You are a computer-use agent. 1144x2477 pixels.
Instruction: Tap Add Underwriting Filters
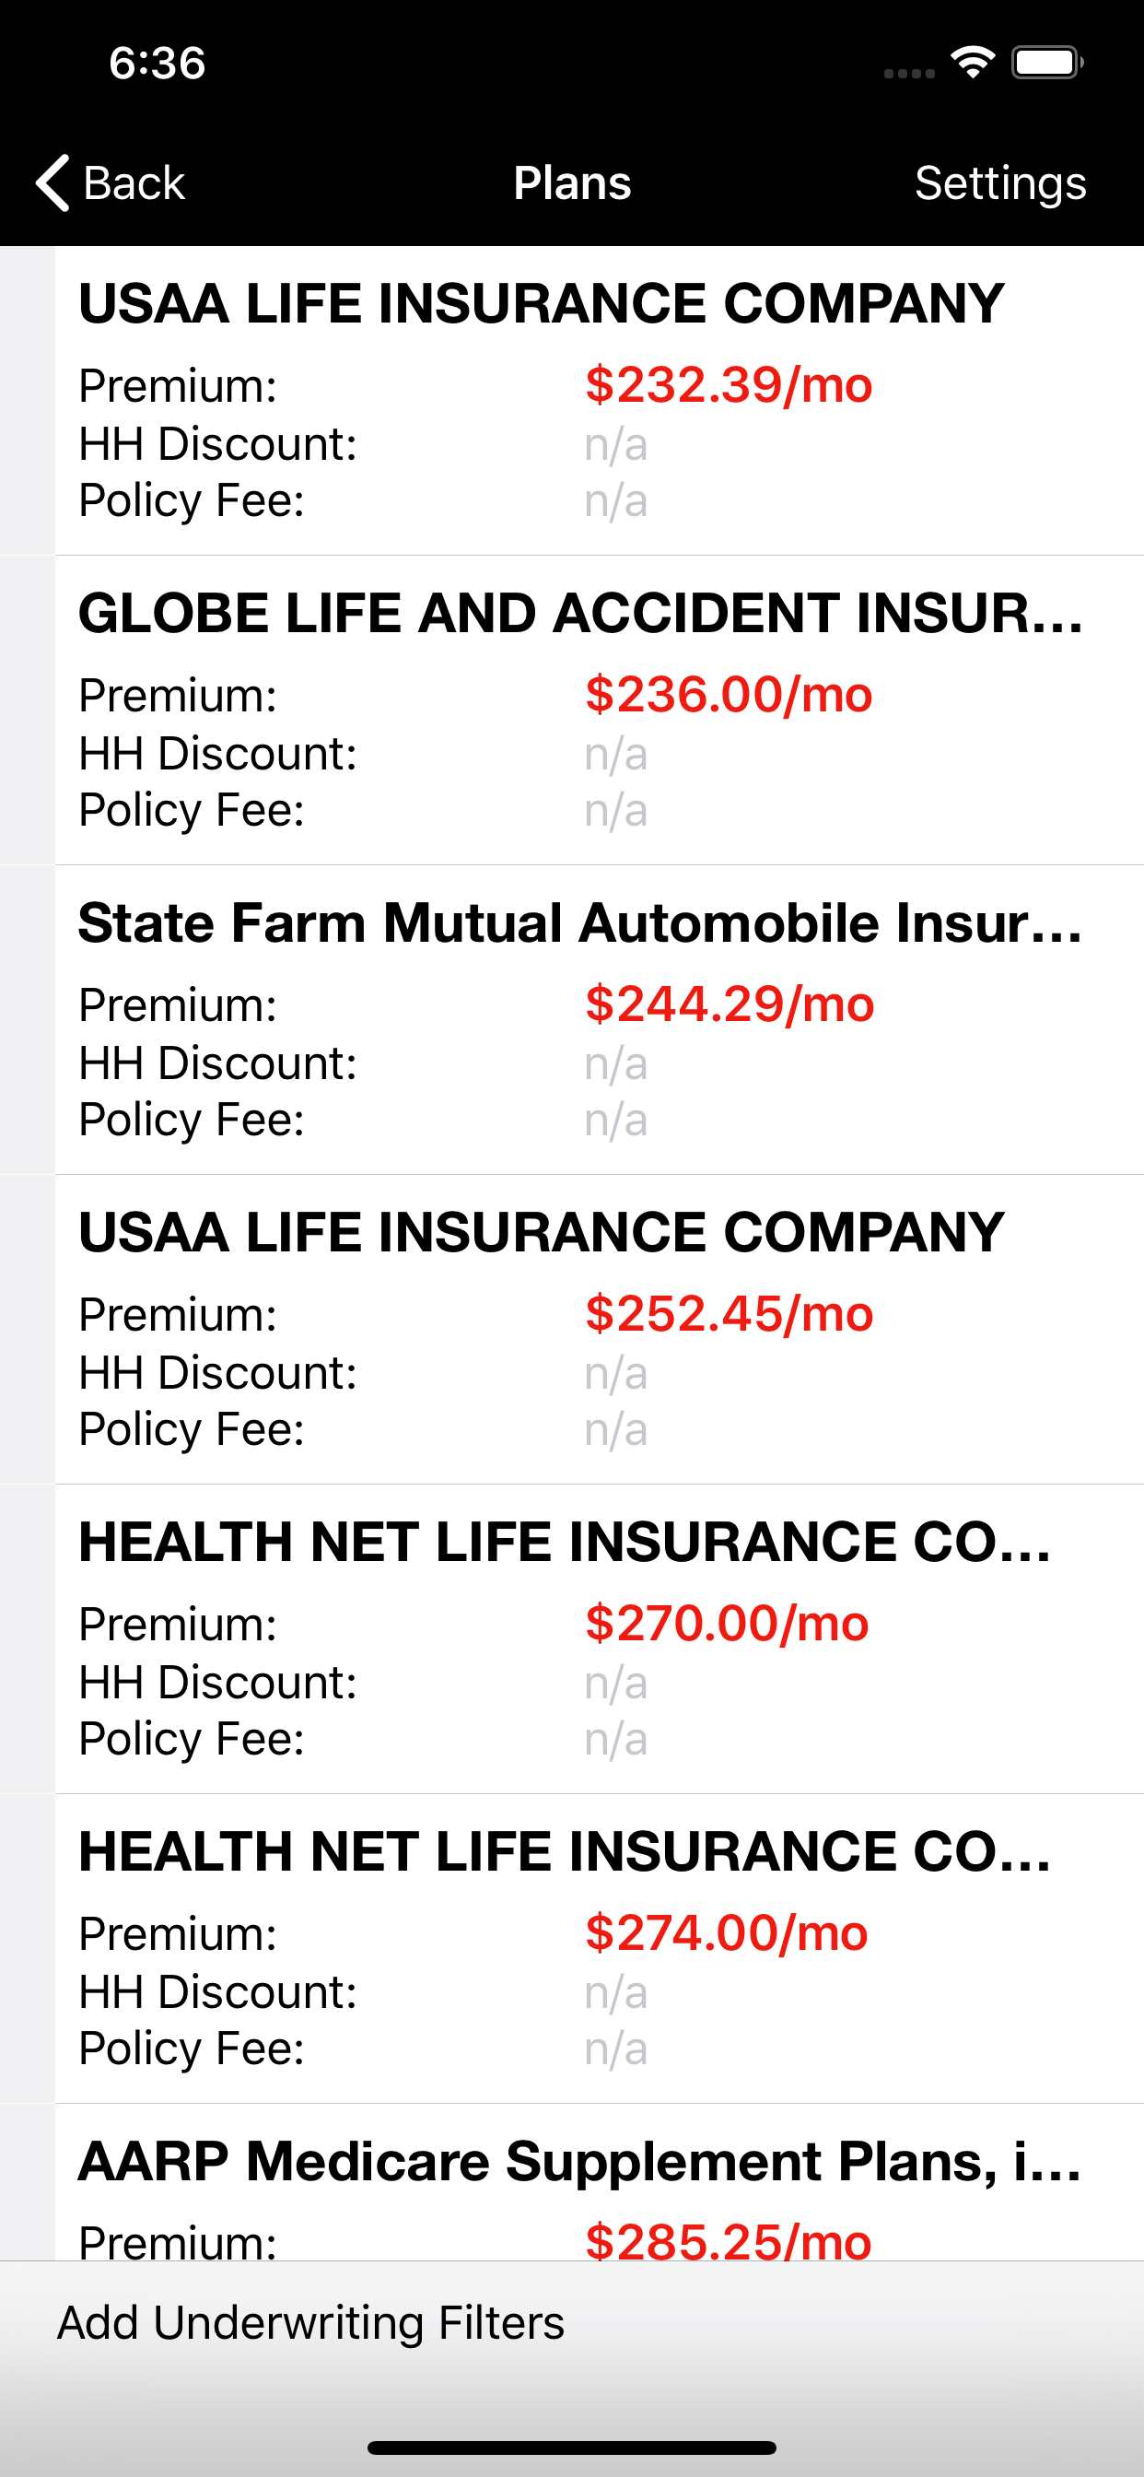(310, 2323)
